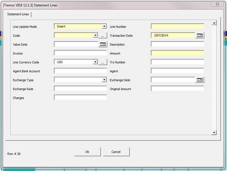Image resolution: width=227 pixels, height=171 pixels.
Task: Click the Cancel button
Action: point(116,152)
